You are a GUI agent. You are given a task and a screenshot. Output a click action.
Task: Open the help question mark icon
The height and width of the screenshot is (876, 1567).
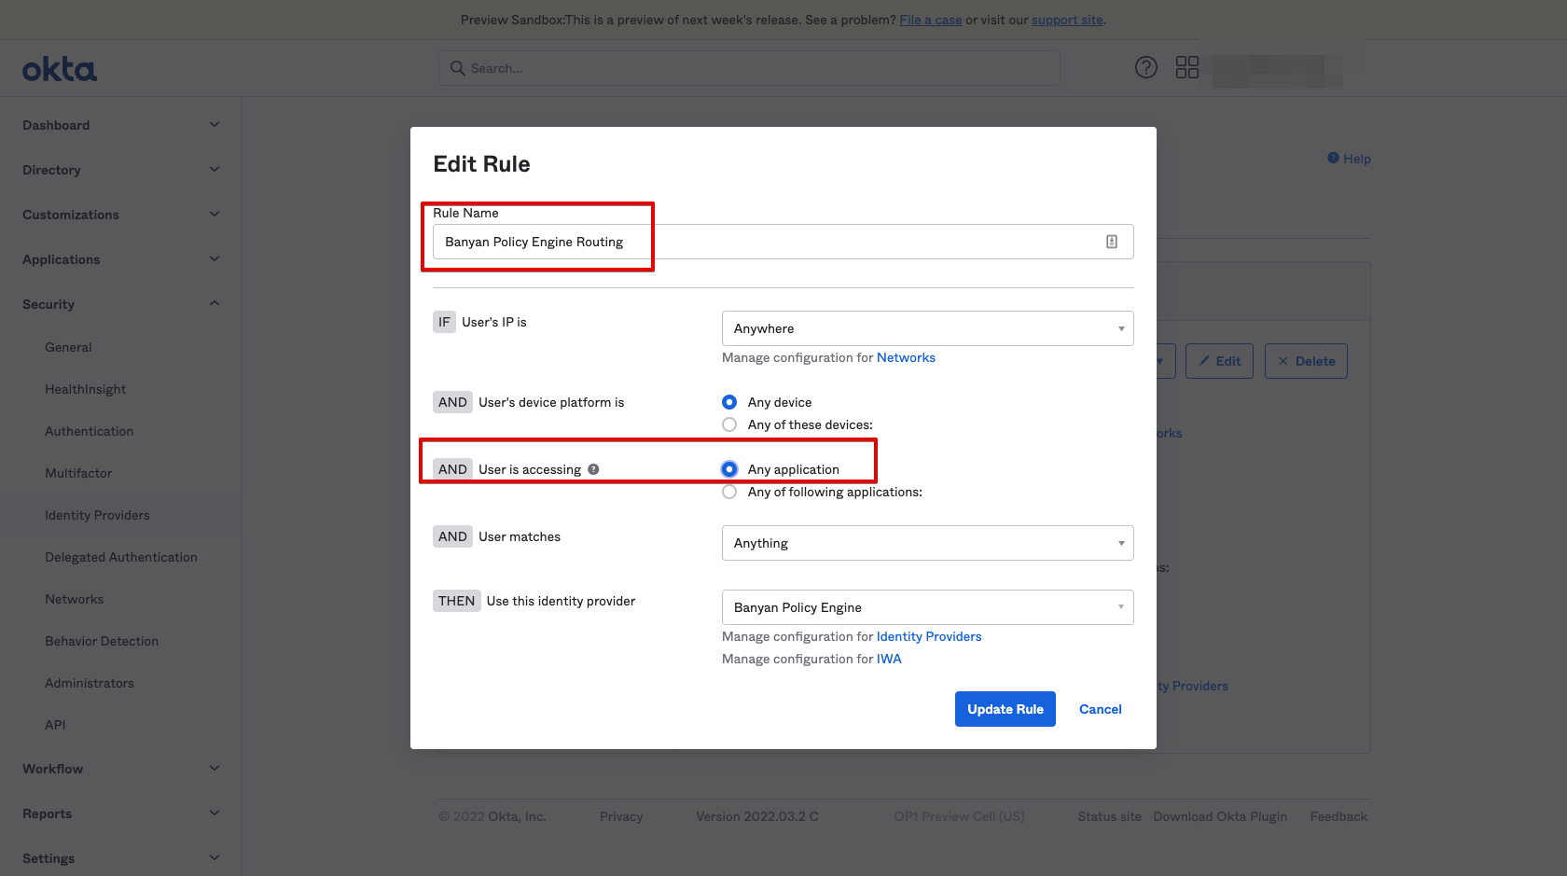pos(1145,67)
